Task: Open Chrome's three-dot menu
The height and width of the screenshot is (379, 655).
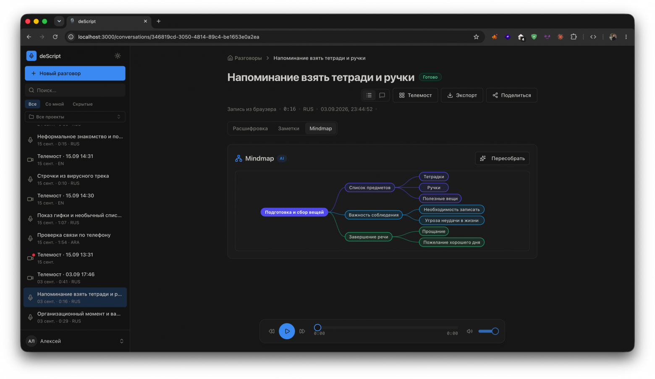Action: [626, 37]
